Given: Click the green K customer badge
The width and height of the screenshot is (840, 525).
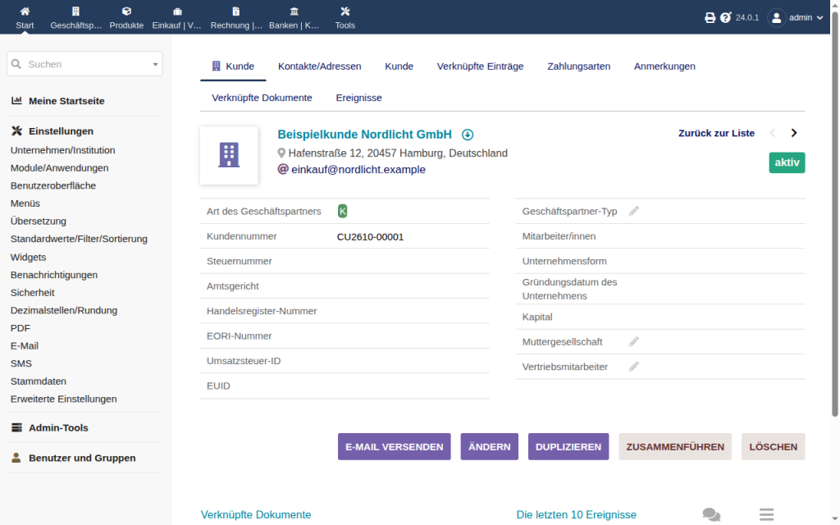Looking at the screenshot, I should click(343, 211).
